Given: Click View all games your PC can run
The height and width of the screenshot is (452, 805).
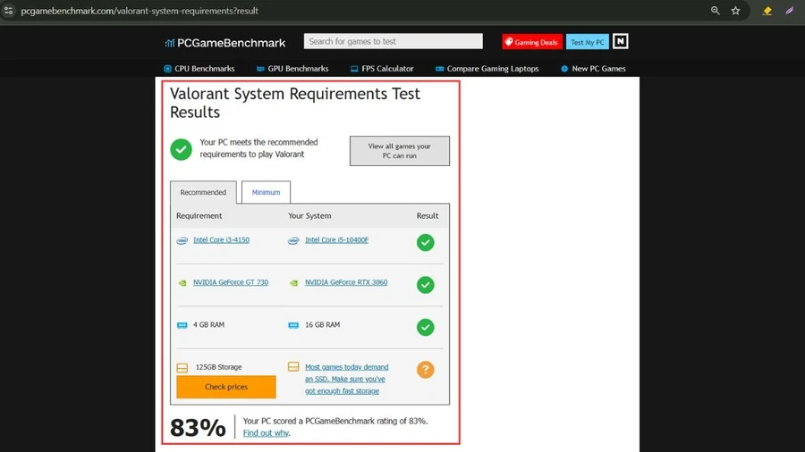Looking at the screenshot, I should pyautogui.click(x=400, y=151).
